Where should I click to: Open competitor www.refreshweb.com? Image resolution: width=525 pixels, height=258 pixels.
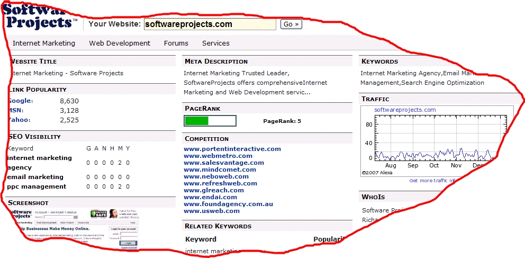[220, 183]
